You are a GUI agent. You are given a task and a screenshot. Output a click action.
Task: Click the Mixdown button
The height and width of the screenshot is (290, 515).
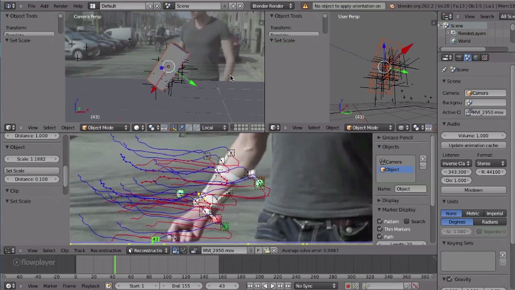tap(473, 190)
